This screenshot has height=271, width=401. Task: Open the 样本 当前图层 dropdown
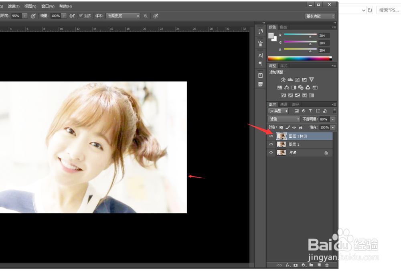point(123,16)
